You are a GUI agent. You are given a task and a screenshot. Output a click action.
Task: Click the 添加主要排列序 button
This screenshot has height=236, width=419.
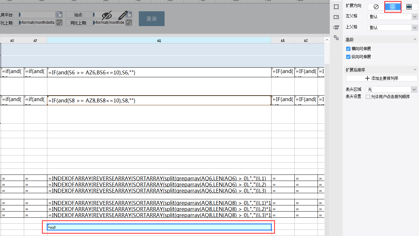pos(382,78)
